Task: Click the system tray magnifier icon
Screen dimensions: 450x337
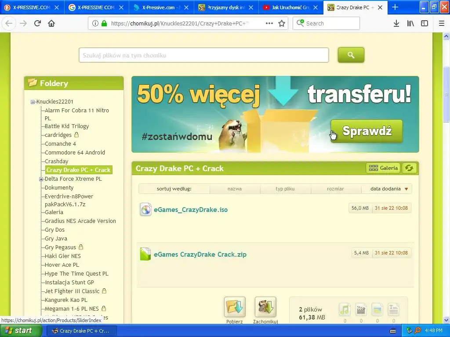Action: (x=417, y=331)
